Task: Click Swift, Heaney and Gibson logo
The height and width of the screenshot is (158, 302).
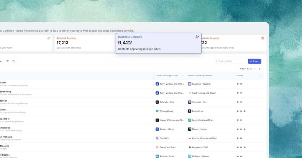Action: [190, 93]
